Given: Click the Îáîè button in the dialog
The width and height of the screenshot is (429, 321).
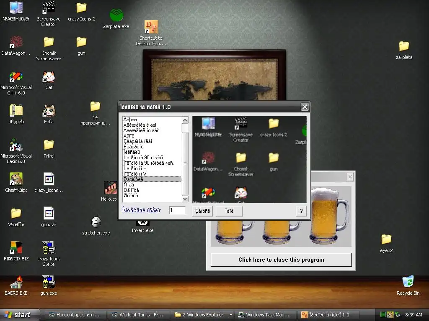Looking at the screenshot, I should pyautogui.click(x=229, y=211).
